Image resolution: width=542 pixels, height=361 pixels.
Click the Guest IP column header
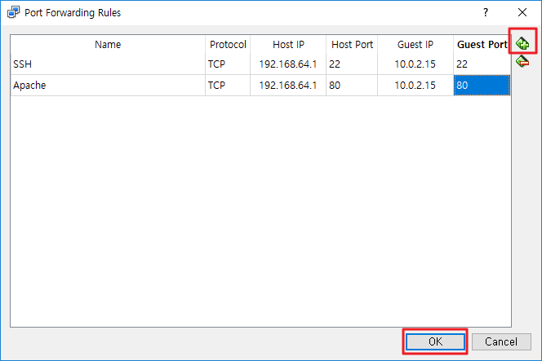[415, 45]
